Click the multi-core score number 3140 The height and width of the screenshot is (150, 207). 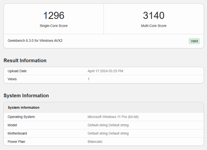(153, 16)
